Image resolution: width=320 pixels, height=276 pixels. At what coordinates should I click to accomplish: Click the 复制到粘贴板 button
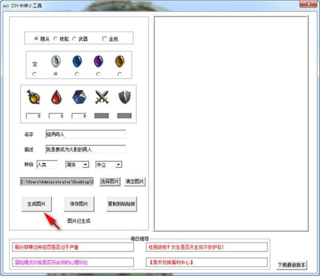tap(122, 204)
